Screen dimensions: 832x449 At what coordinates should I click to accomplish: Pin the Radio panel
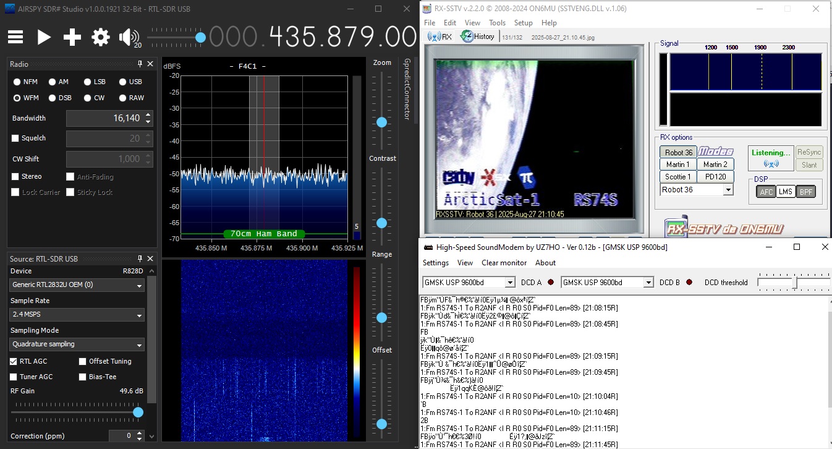click(x=140, y=64)
